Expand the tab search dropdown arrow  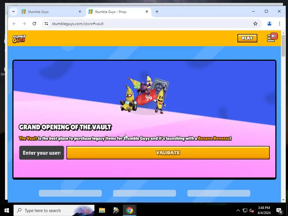click(x=13, y=12)
